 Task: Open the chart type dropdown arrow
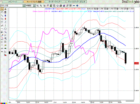(24, 6)
